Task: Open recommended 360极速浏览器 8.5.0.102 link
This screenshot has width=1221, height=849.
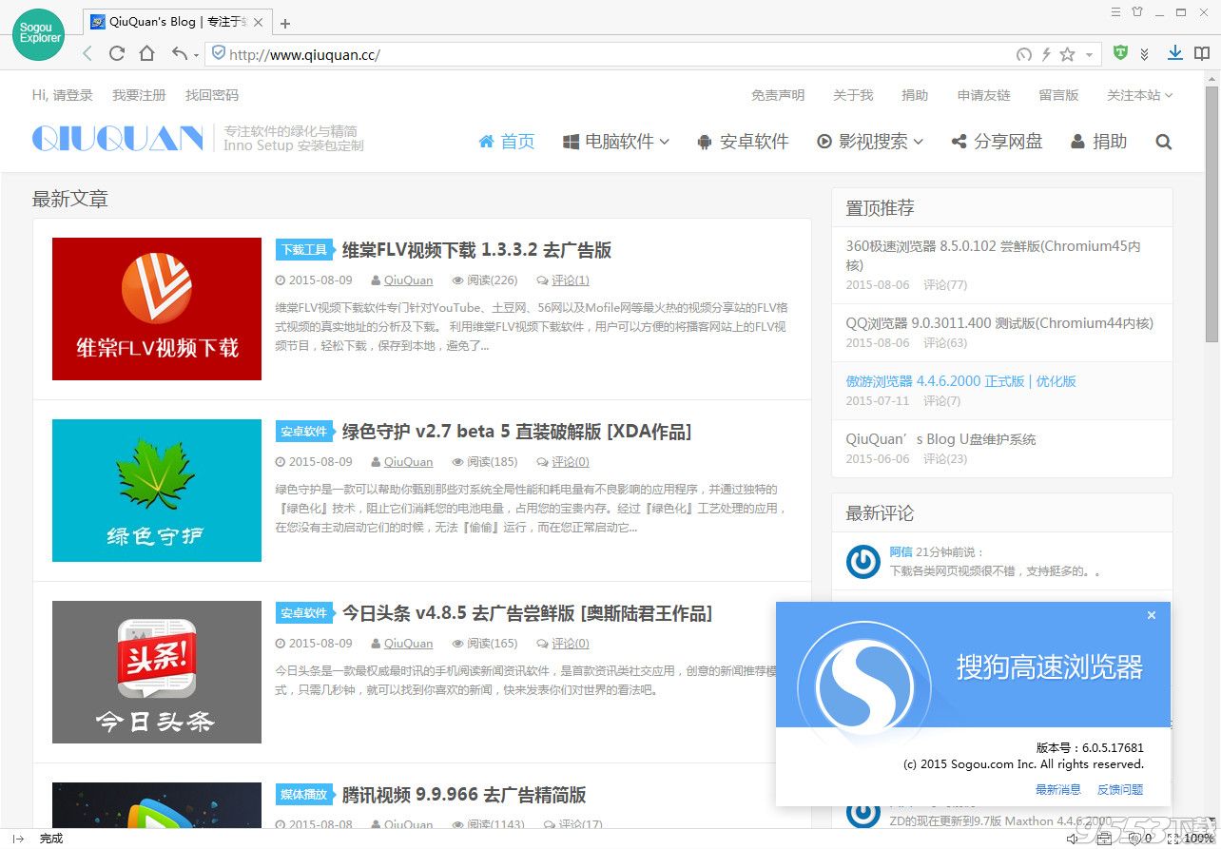Action: (x=993, y=255)
